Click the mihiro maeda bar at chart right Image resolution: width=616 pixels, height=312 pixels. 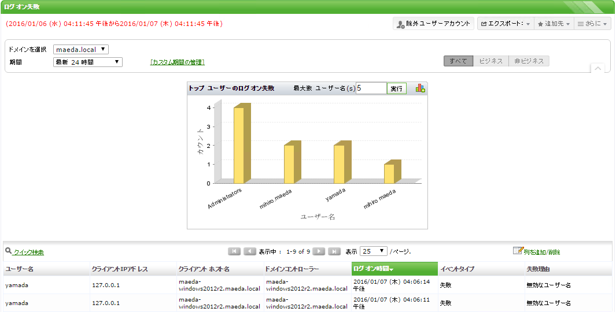(393, 172)
